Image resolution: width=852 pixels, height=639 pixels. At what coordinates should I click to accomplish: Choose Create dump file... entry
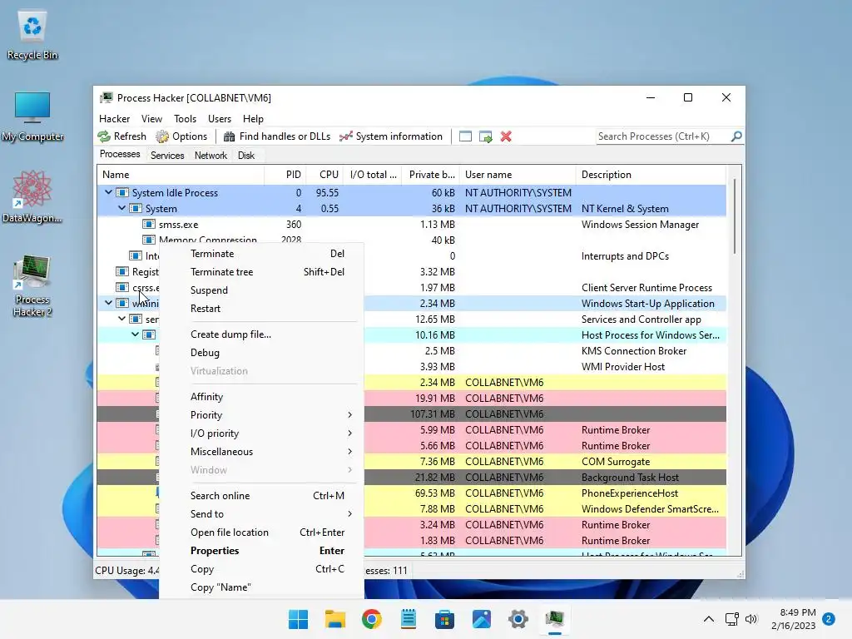(261, 334)
